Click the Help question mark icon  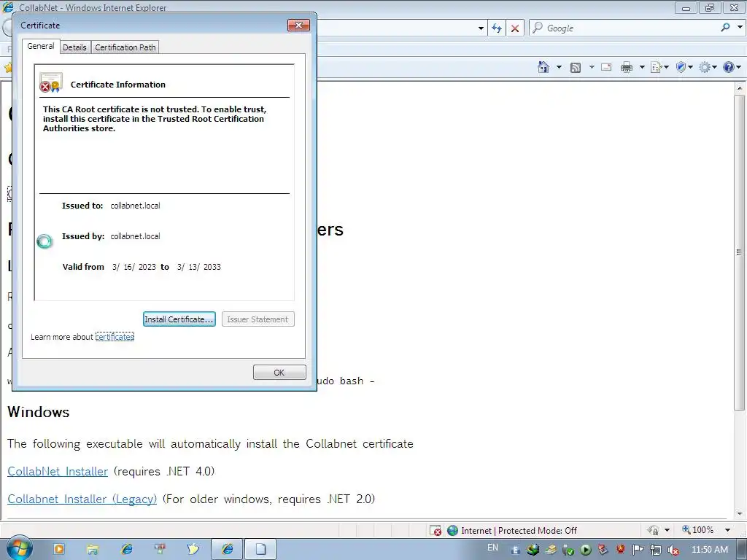(x=729, y=67)
